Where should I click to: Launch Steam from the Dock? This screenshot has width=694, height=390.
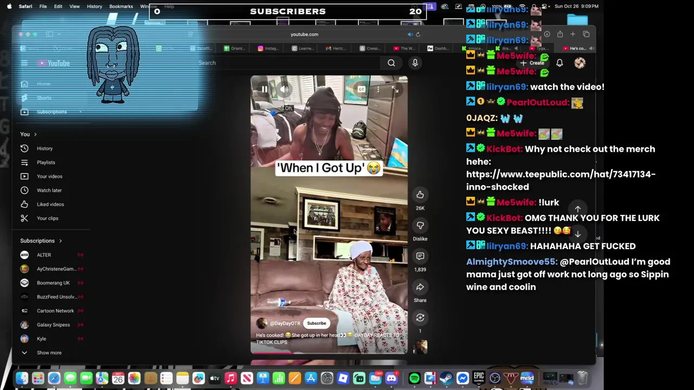446,378
